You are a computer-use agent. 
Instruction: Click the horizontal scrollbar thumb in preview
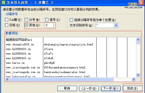[61, 79]
